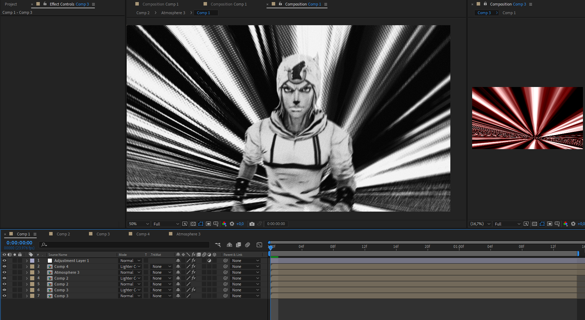
Task: Take snapshot with camera icon
Action: point(252,224)
